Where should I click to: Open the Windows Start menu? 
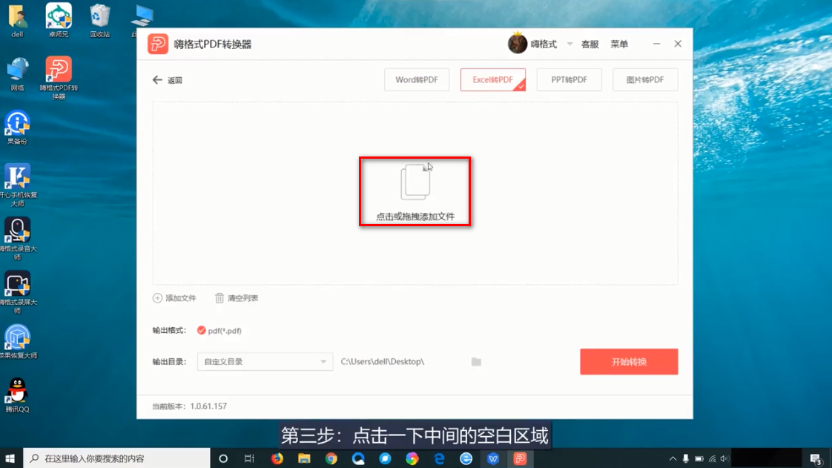[10, 458]
